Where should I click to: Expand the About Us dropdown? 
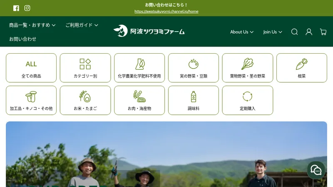(242, 32)
